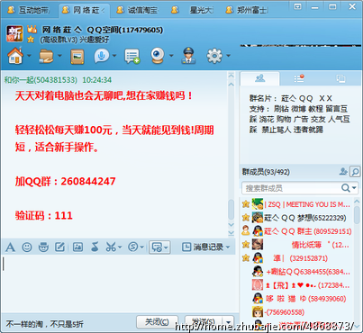Click into the message input box
This screenshot has width=363, height=333.
[119, 283]
